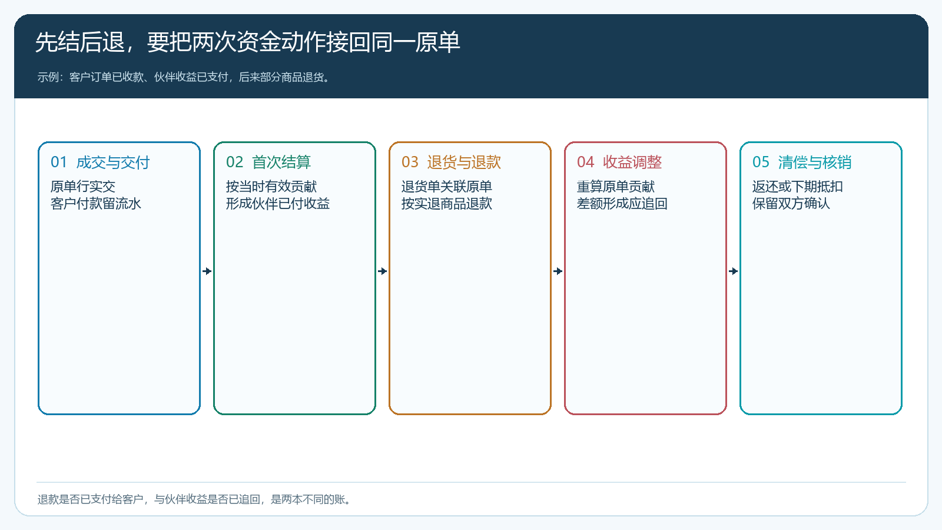Click the arrow between steps 03 and 04
942x530 pixels.
[x=558, y=271]
